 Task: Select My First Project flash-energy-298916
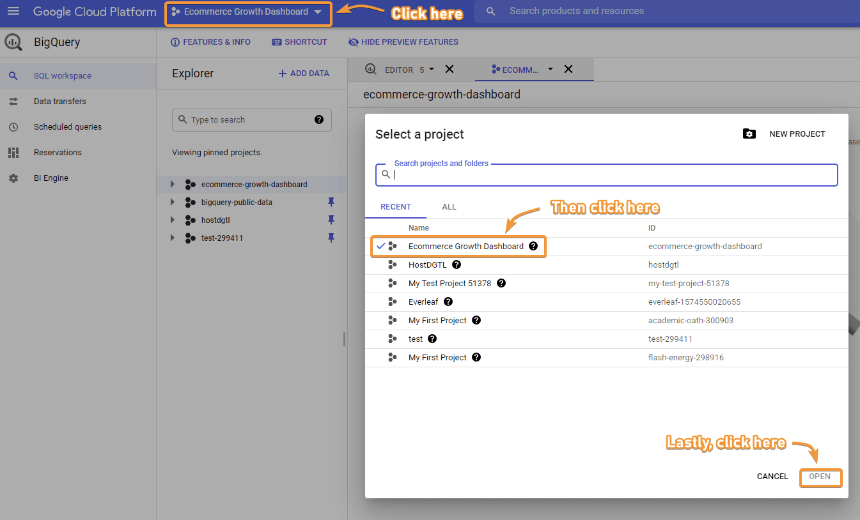(x=607, y=358)
